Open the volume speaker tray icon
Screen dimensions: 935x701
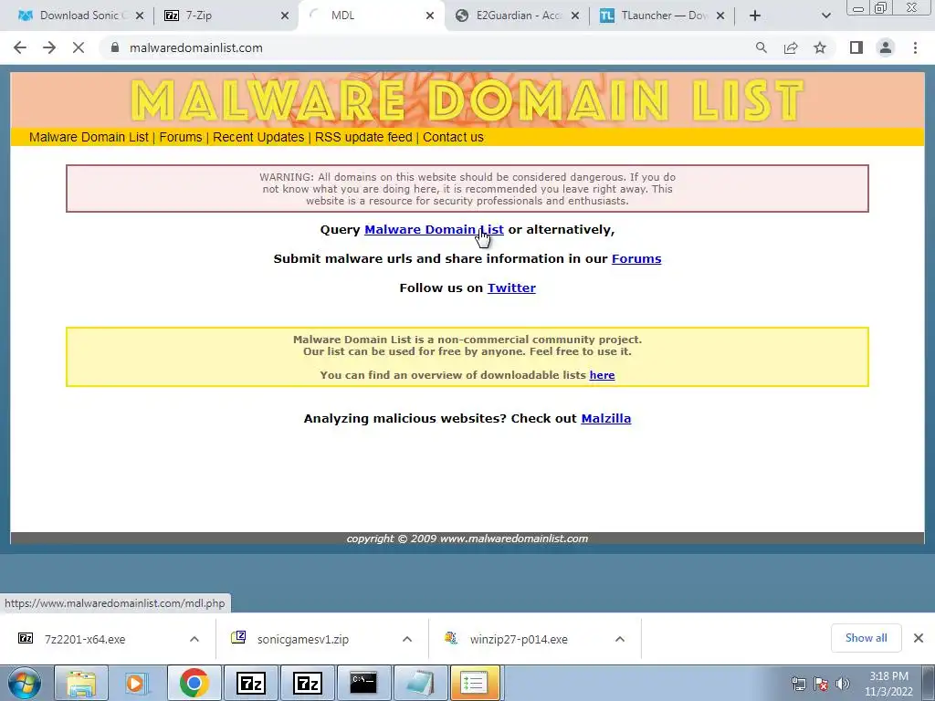(843, 684)
